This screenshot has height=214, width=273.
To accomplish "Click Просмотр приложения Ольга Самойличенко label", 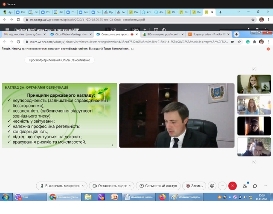I will coord(59,60).
